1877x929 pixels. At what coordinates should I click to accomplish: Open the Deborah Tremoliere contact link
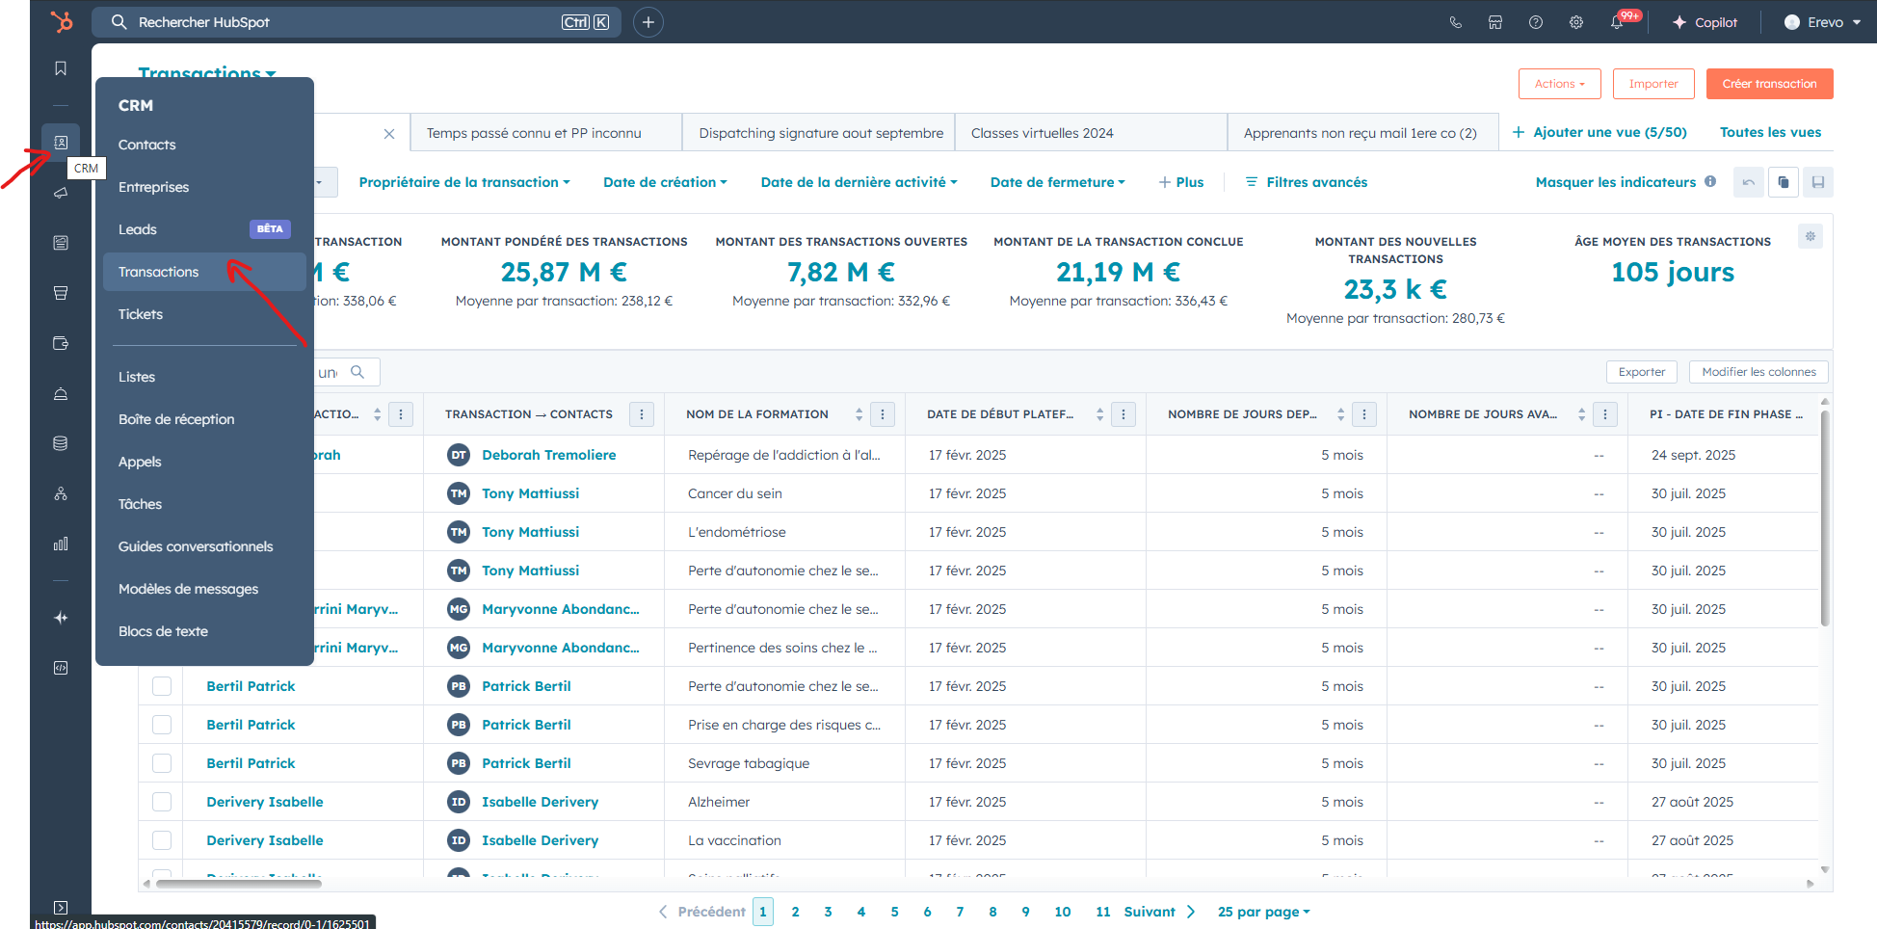pyautogui.click(x=549, y=455)
